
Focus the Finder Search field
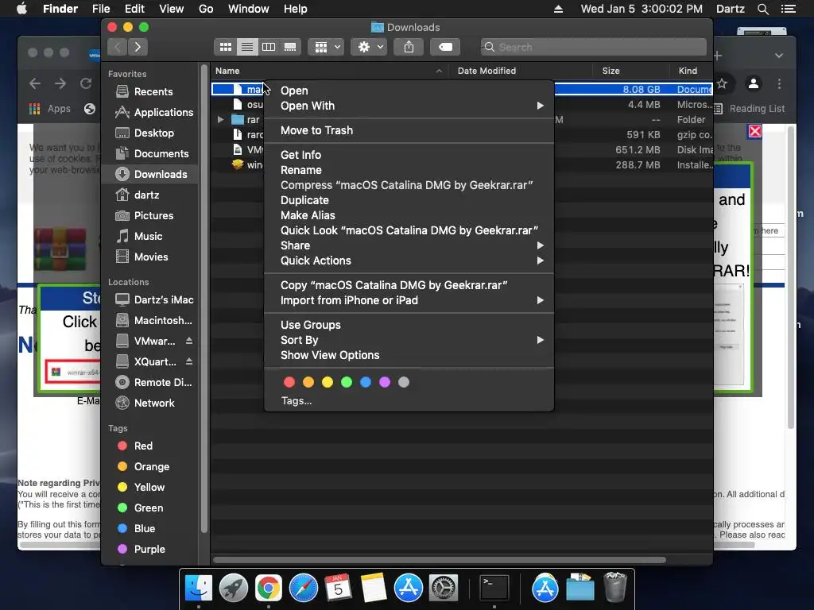[x=593, y=47]
